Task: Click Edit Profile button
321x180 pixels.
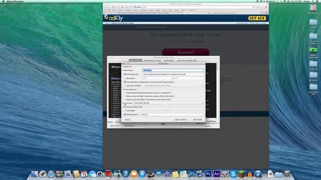Action: 129,125
